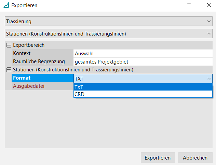This screenshot has height=165, width=216.
Task: Collapse the Exportbereich section
Action: [x=9, y=45]
